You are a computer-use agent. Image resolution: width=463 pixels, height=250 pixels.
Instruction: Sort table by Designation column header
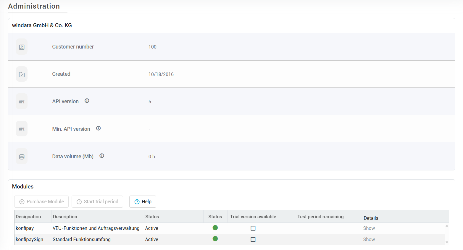(x=28, y=217)
